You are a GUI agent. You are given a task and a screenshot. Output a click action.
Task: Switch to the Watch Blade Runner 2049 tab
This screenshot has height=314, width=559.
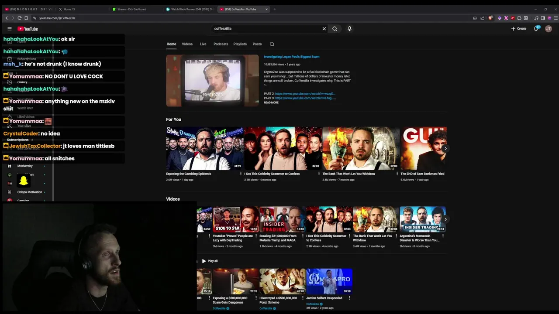click(190, 9)
